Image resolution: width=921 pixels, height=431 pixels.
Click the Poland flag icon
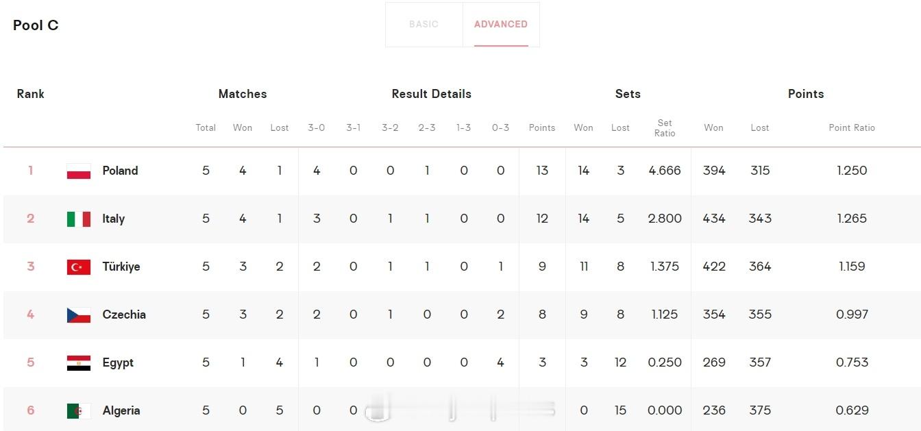pyautogui.click(x=79, y=171)
